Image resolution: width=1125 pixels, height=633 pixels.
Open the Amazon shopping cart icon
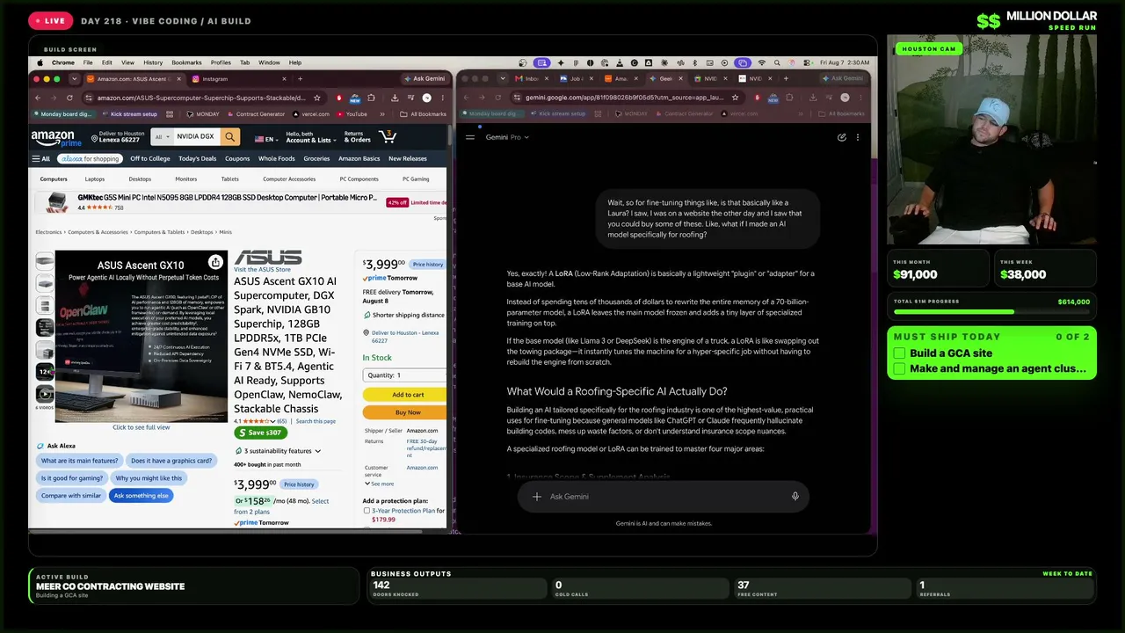pos(387,136)
